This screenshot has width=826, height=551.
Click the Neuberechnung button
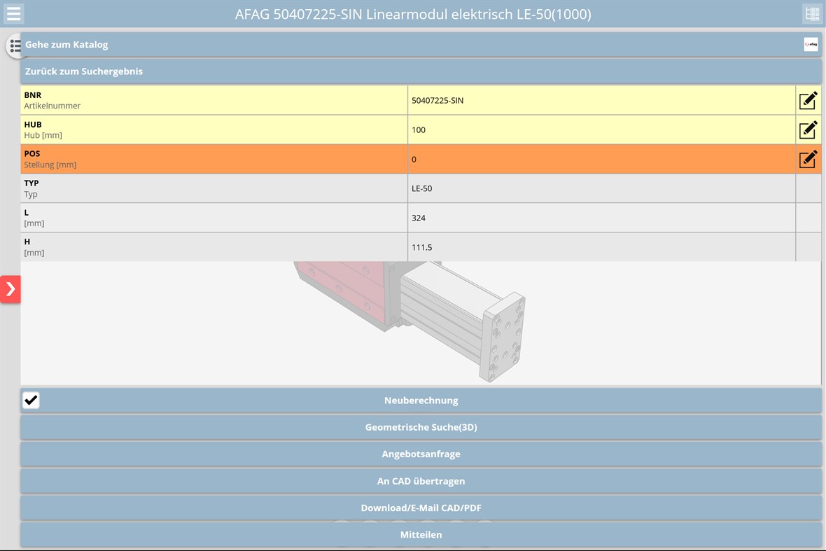[x=421, y=400]
